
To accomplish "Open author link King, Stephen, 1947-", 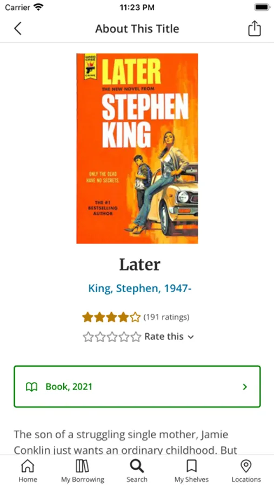I will tap(139, 288).
